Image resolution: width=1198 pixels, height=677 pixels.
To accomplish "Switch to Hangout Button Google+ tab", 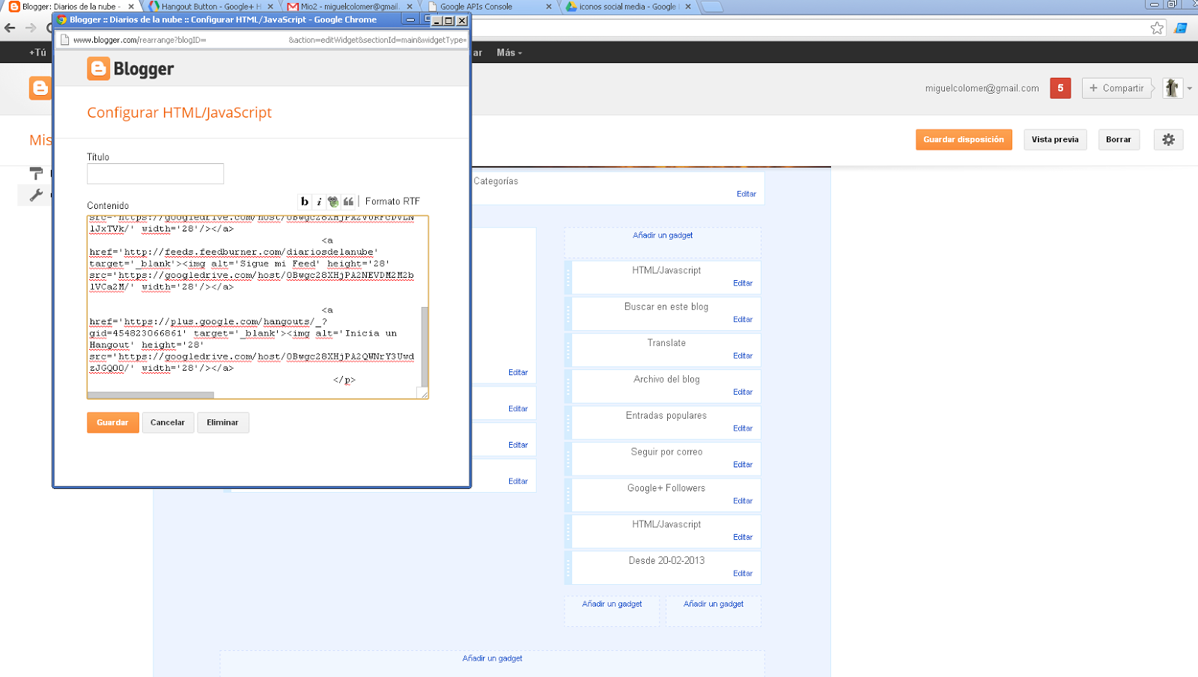I will click(212, 7).
